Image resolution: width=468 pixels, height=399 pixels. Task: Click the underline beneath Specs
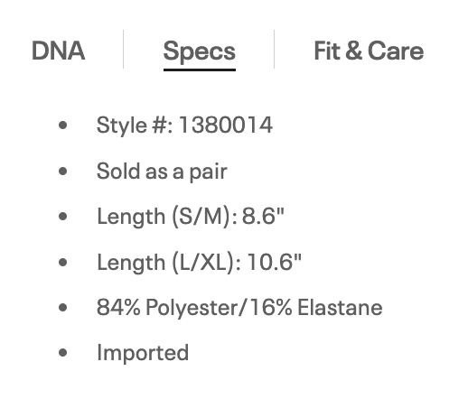[200, 70]
